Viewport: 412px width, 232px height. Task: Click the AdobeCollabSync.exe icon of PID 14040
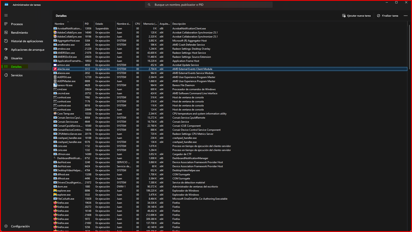point(55,32)
